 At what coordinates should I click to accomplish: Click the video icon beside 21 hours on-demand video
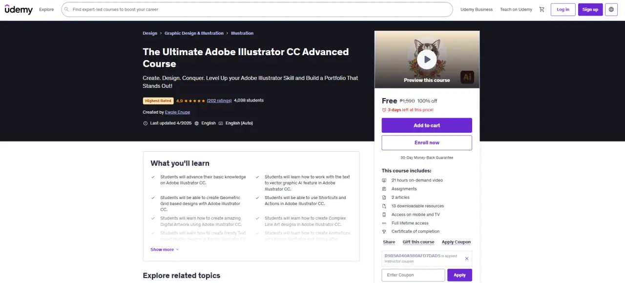(x=384, y=181)
